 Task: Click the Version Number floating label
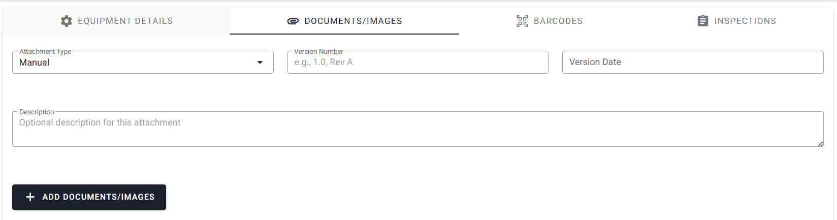coord(318,51)
